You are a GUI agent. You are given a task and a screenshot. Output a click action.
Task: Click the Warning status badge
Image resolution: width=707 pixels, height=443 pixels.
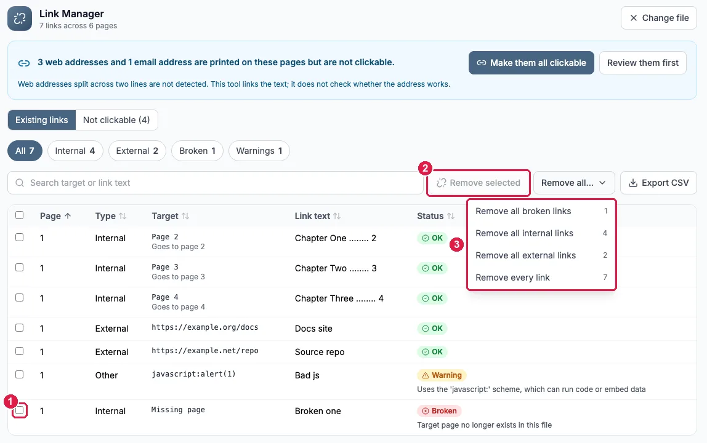(442, 375)
